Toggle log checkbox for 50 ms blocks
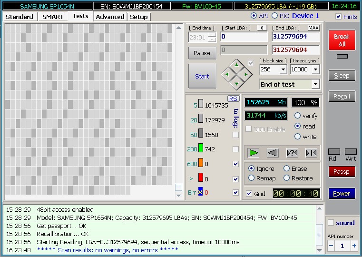 [x=235, y=135]
